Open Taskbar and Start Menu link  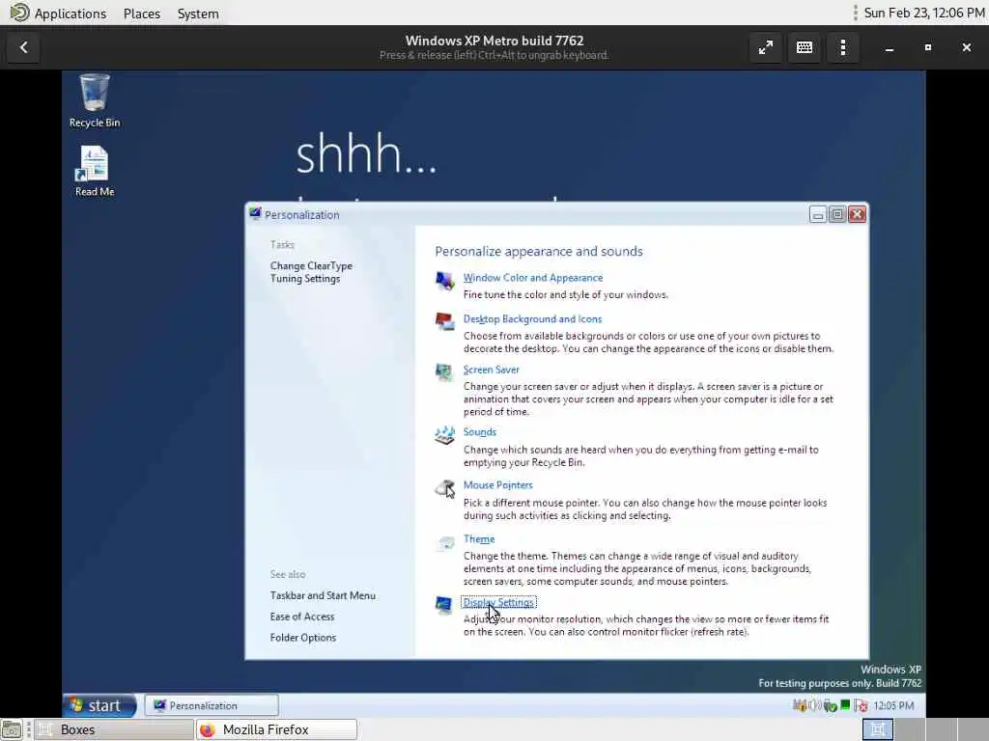[x=323, y=595]
